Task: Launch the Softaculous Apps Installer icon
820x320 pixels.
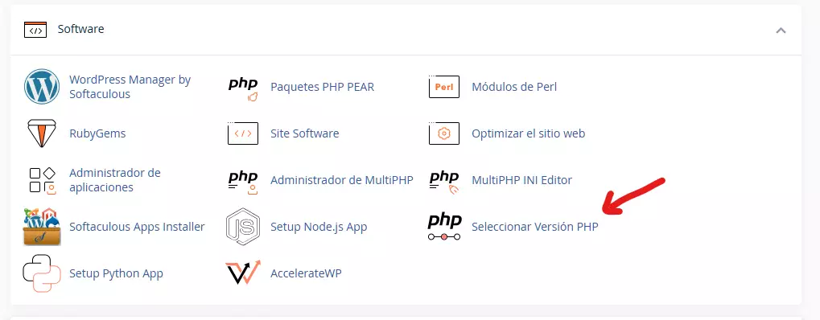Action: (42, 227)
